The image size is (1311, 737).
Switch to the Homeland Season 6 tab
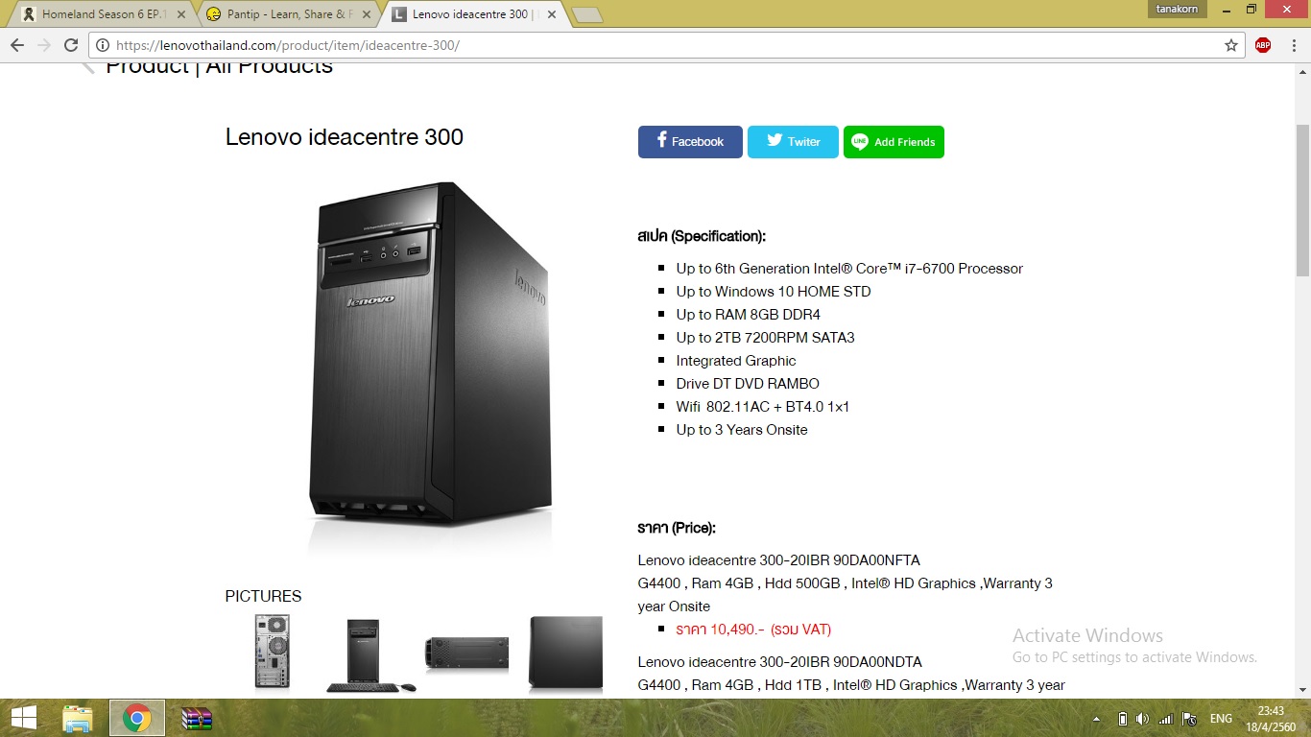(x=104, y=14)
